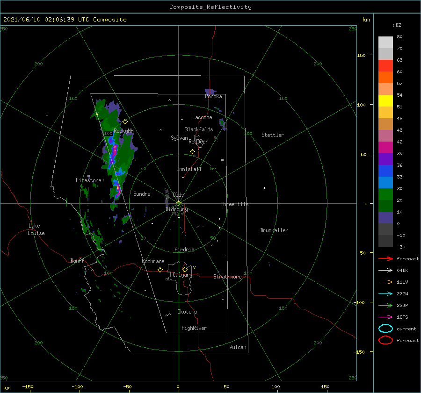Click the red forecast ellipse legend icon

pyautogui.click(x=385, y=340)
